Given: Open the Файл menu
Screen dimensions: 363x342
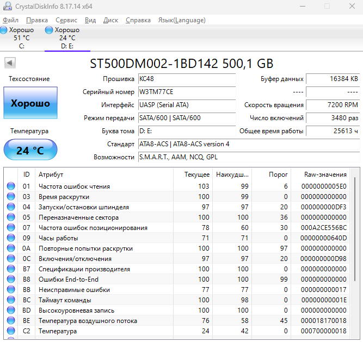Looking at the screenshot, I should coord(10,20).
